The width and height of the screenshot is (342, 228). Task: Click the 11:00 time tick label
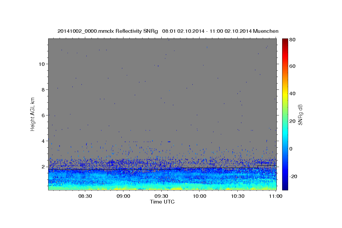276,196
